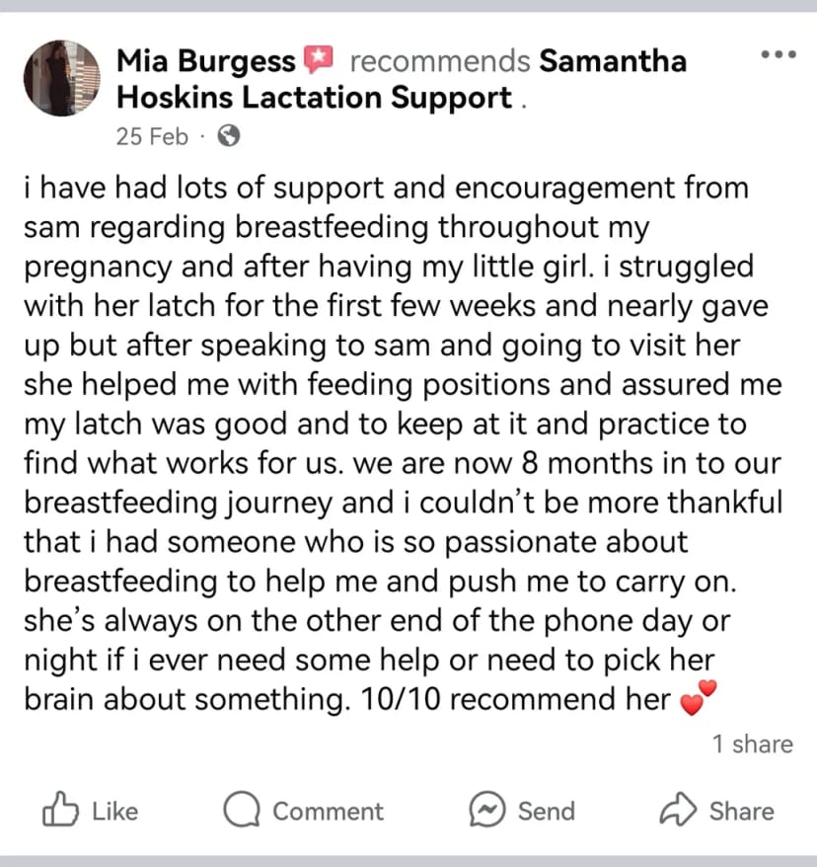Click the review post body text

coord(404,444)
